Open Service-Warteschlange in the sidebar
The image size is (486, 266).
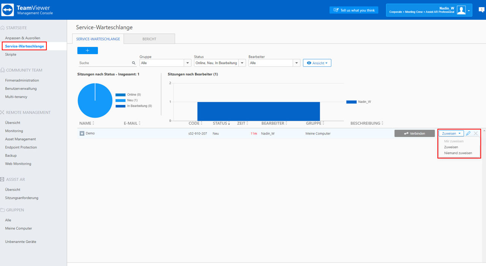tap(25, 46)
